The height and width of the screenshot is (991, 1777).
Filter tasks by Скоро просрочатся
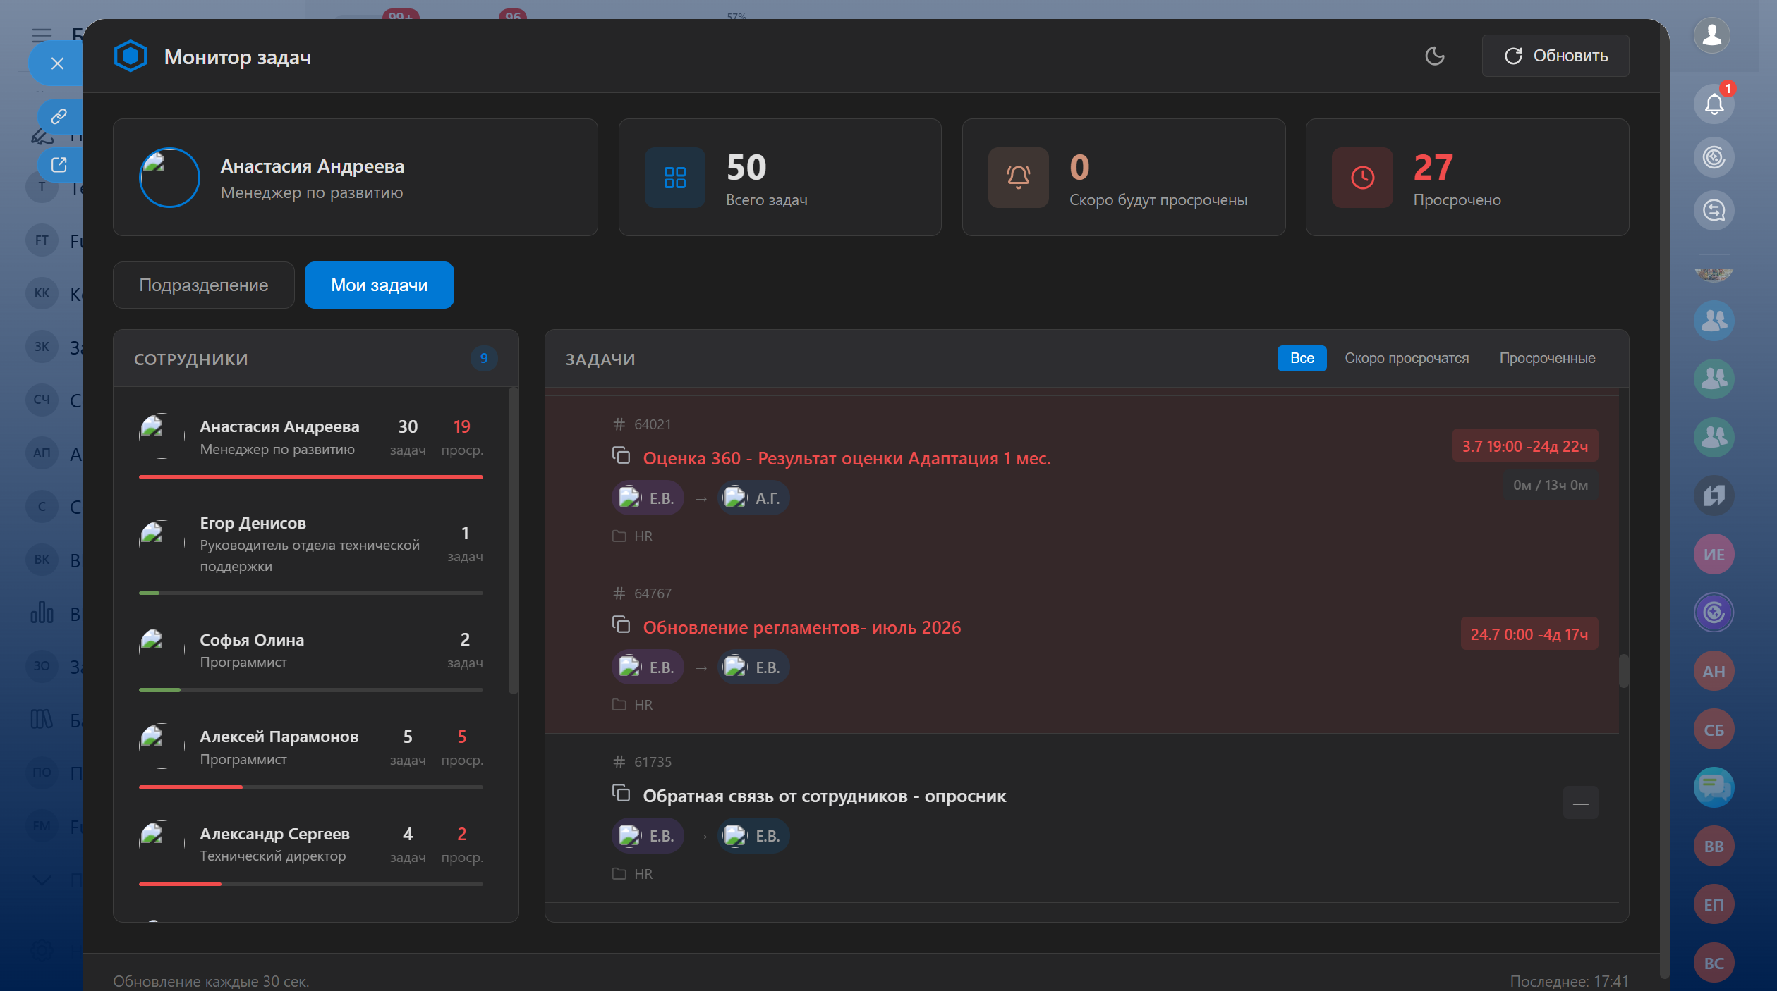[x=1407, y=358]
